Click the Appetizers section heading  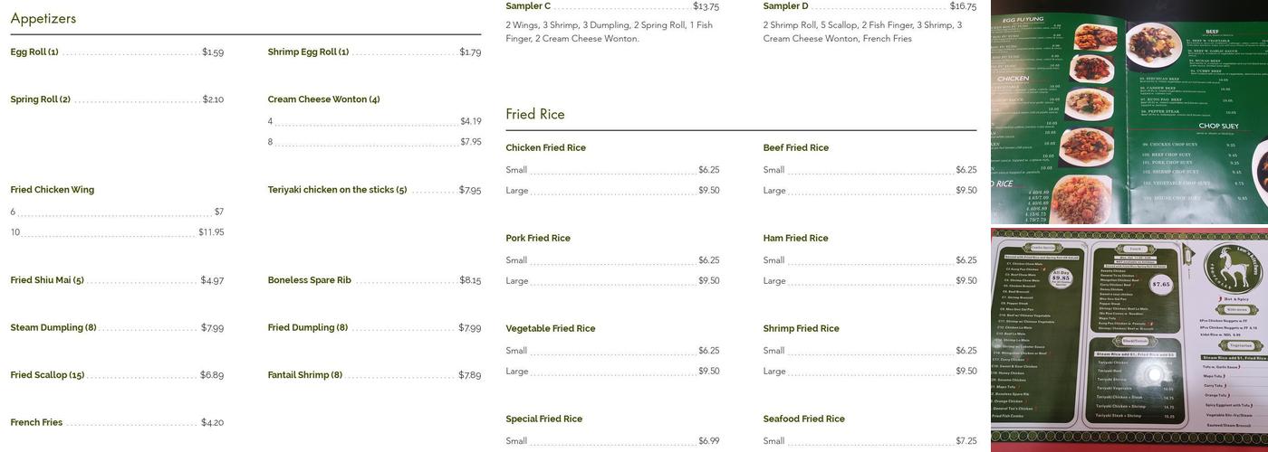pyautogui.click(x=43, y=19)
